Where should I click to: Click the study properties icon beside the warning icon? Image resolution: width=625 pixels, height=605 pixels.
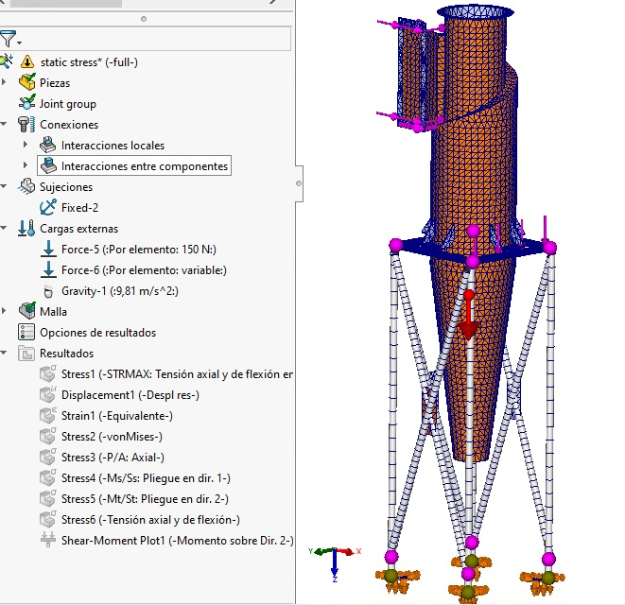[x=7, y=61]
